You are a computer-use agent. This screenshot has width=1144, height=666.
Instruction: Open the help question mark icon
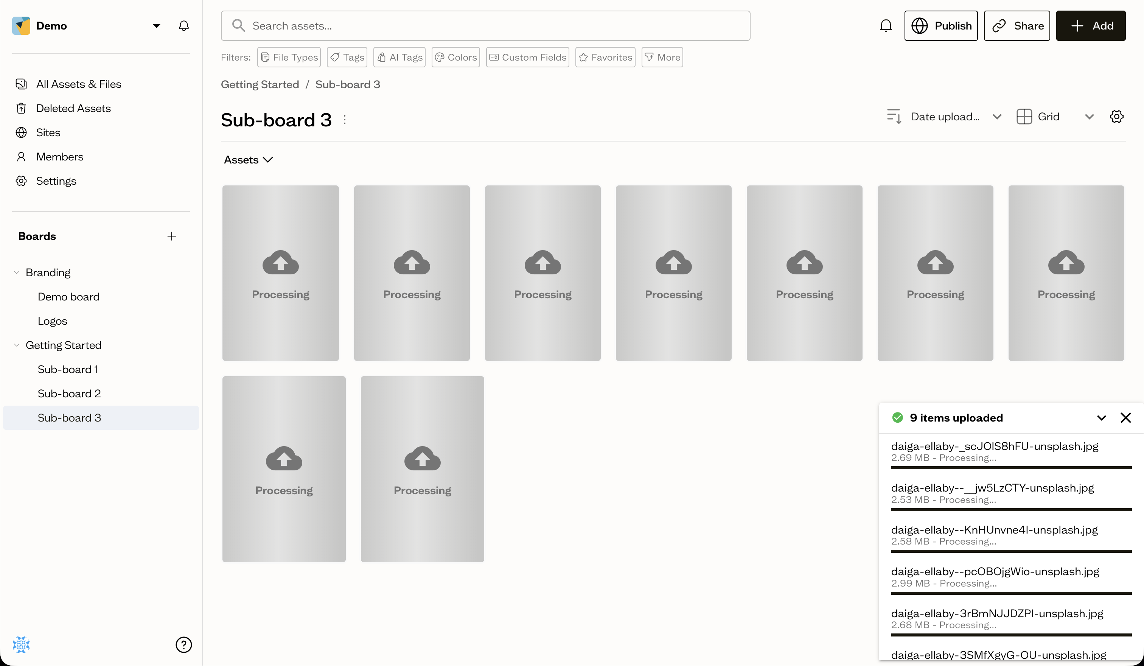tap(183, 645)
